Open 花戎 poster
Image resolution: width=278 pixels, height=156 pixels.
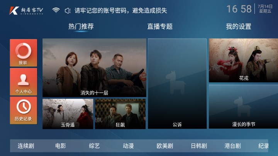click(x=243, y=60)
